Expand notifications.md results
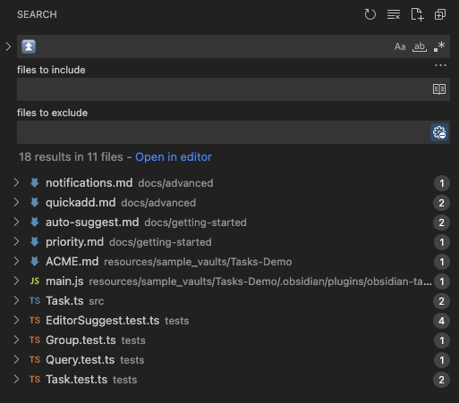 coord(16,182)
